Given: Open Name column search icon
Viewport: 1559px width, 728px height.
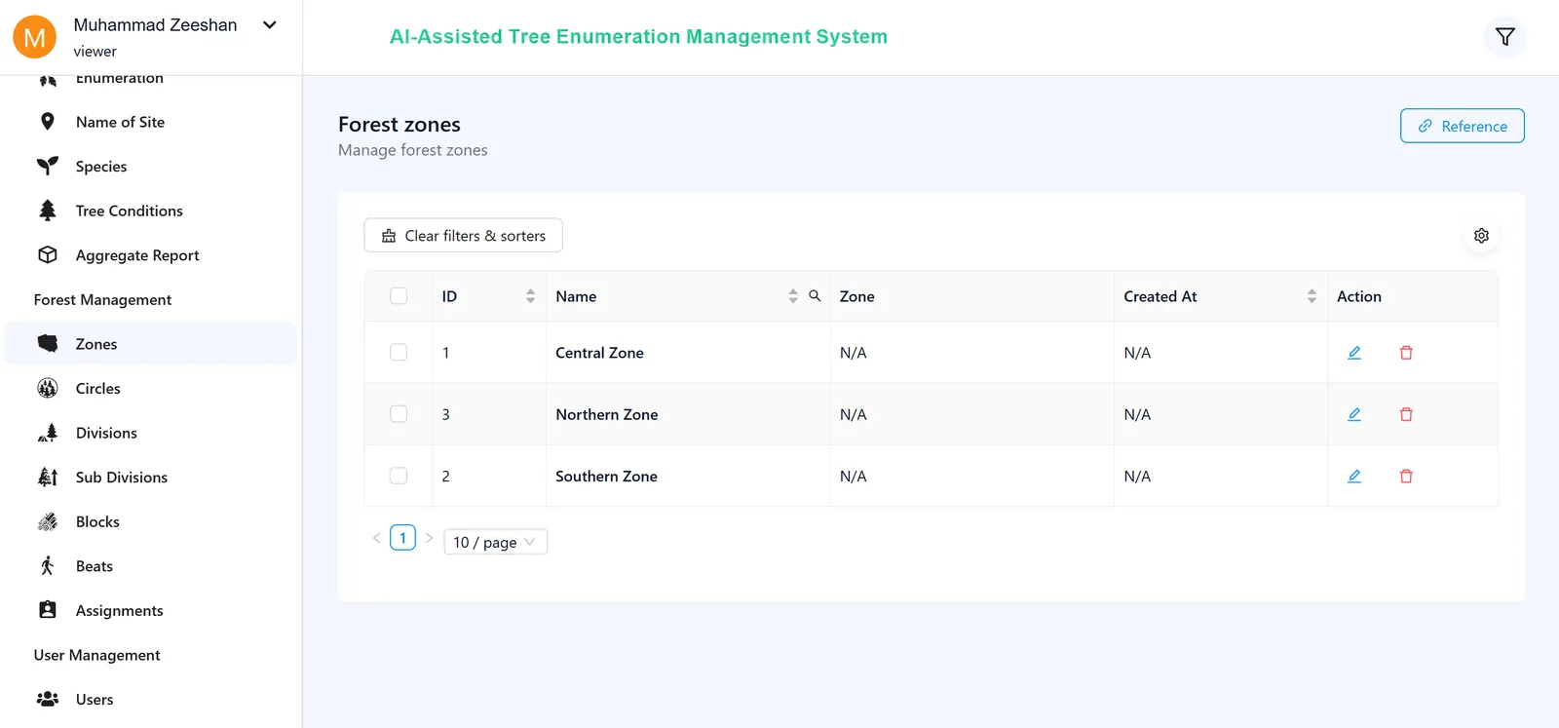Looking at the screenshot, I should (815, 295).
